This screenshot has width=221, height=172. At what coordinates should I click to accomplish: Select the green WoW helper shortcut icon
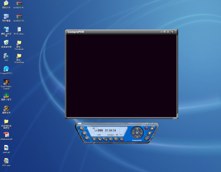pos(6,97)
